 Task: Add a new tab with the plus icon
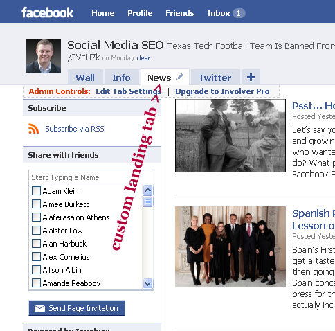pos(251,77)
